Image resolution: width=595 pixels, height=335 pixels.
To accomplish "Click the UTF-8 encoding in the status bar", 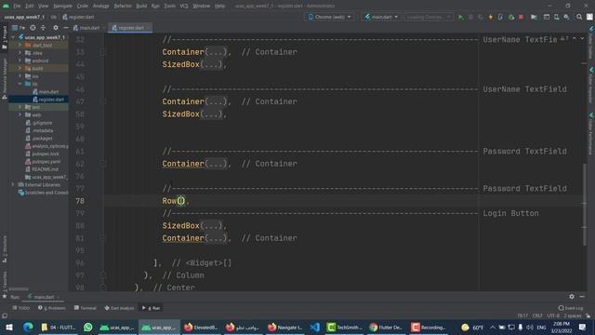I will [x=553, y=315].
